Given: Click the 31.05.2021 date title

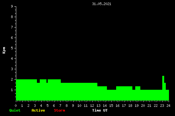Looking at the screenshot, I should coord(101,4).
